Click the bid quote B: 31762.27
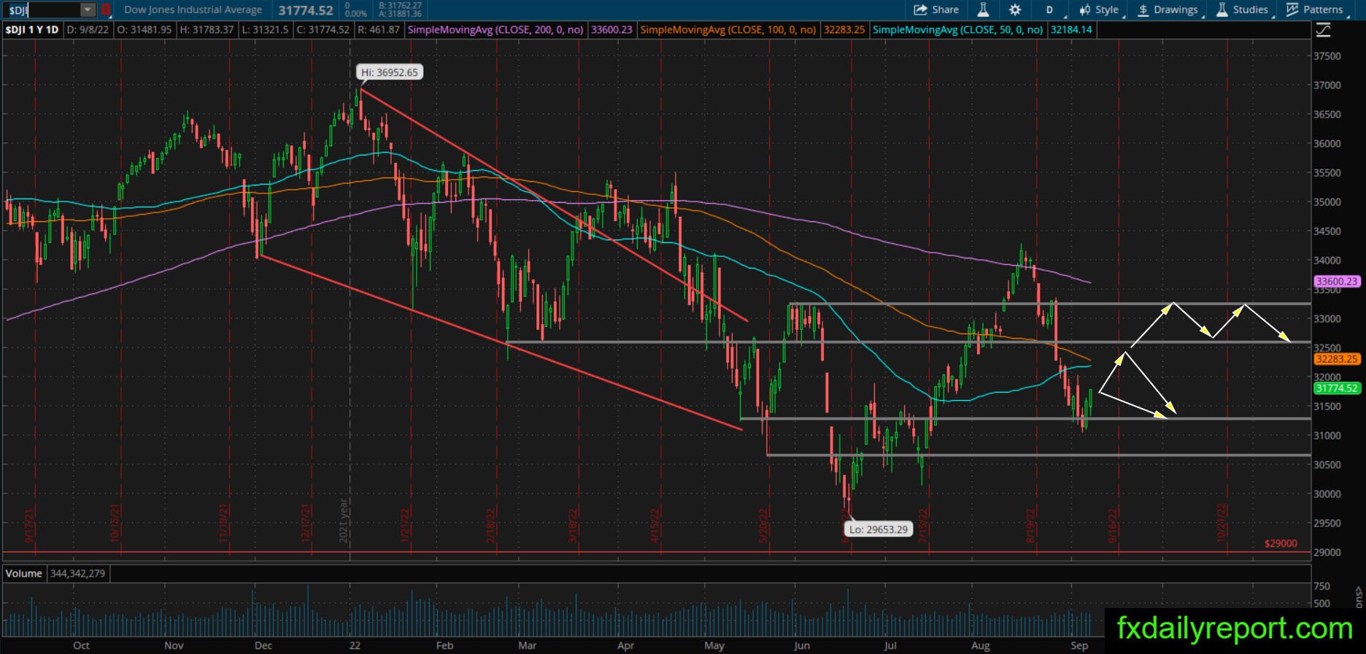Viewport: 1366px width, 654px height. [x=401, y=6]
